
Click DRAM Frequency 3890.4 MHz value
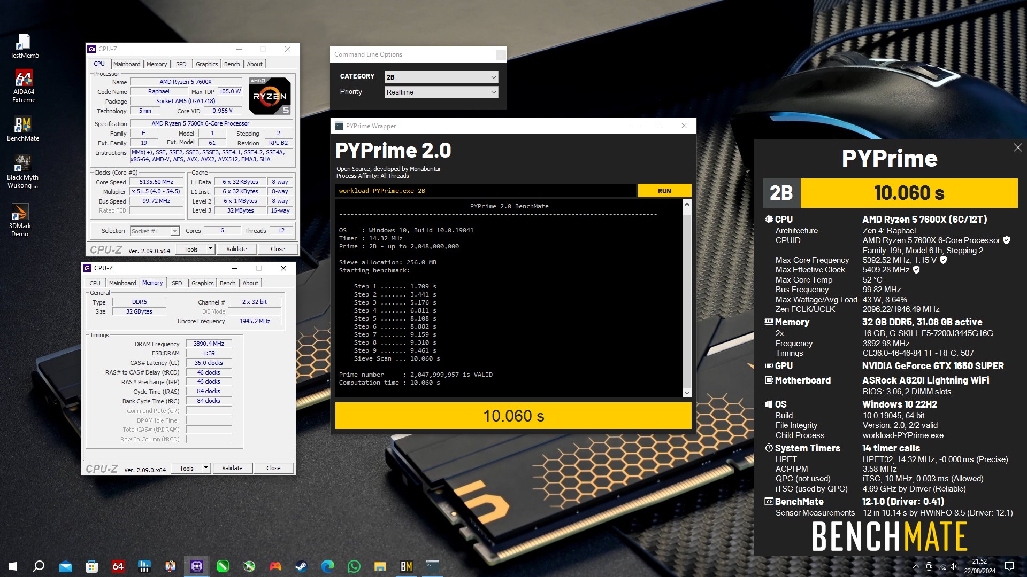tap(209, 344)
